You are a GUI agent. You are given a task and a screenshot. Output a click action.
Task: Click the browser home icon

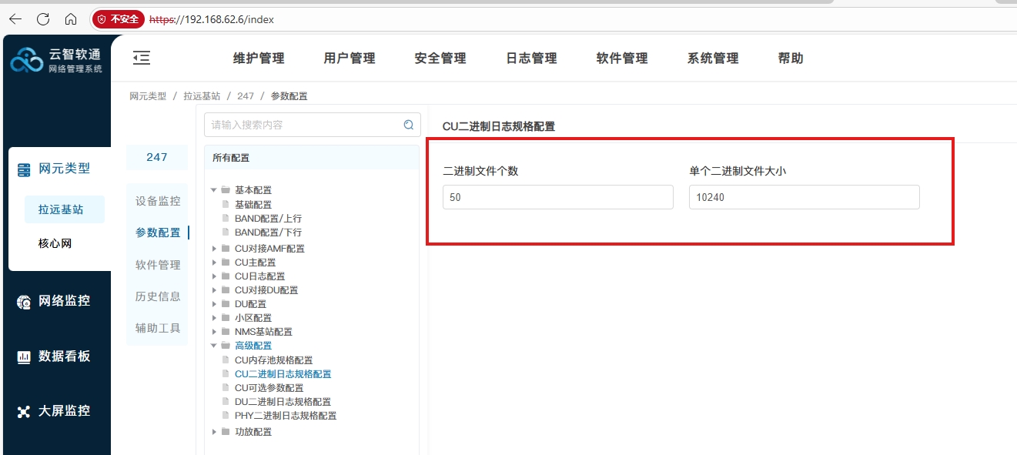point(71,19)
